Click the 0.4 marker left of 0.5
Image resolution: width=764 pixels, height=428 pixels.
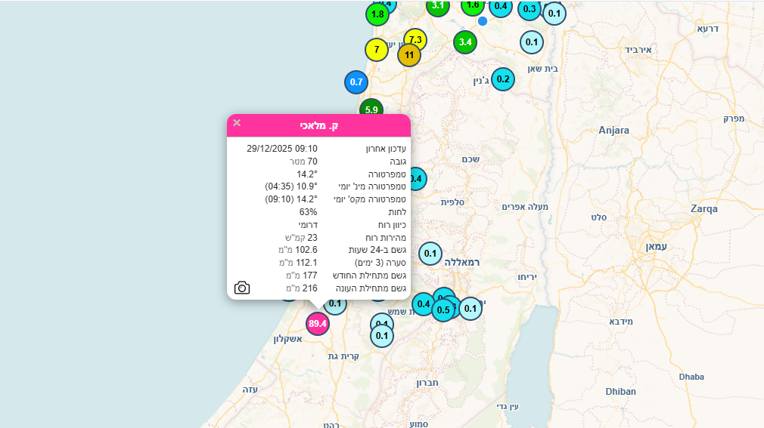(423, 304)
